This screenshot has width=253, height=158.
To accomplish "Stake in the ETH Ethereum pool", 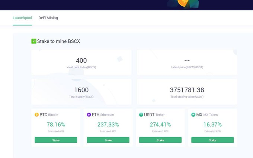I will click(x=108, y=140).
